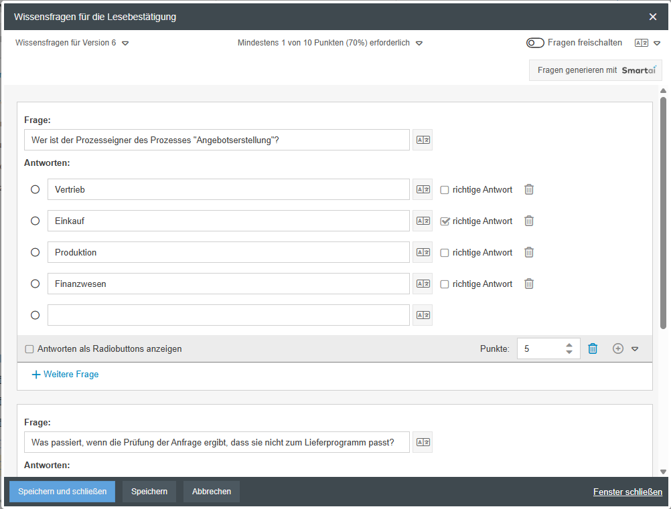Delete the whole question with blue trash icon
Viewport: 671px width, 509px height.
pos(593,348)
